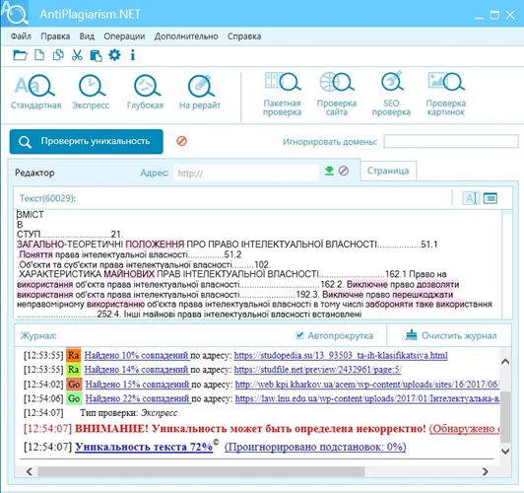
Task: Click the copy icon in toolbar
Action: pyautogui.click(x=58, y=55)
